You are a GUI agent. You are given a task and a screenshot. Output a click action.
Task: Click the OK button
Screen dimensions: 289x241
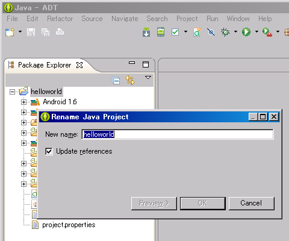[203, 204]
